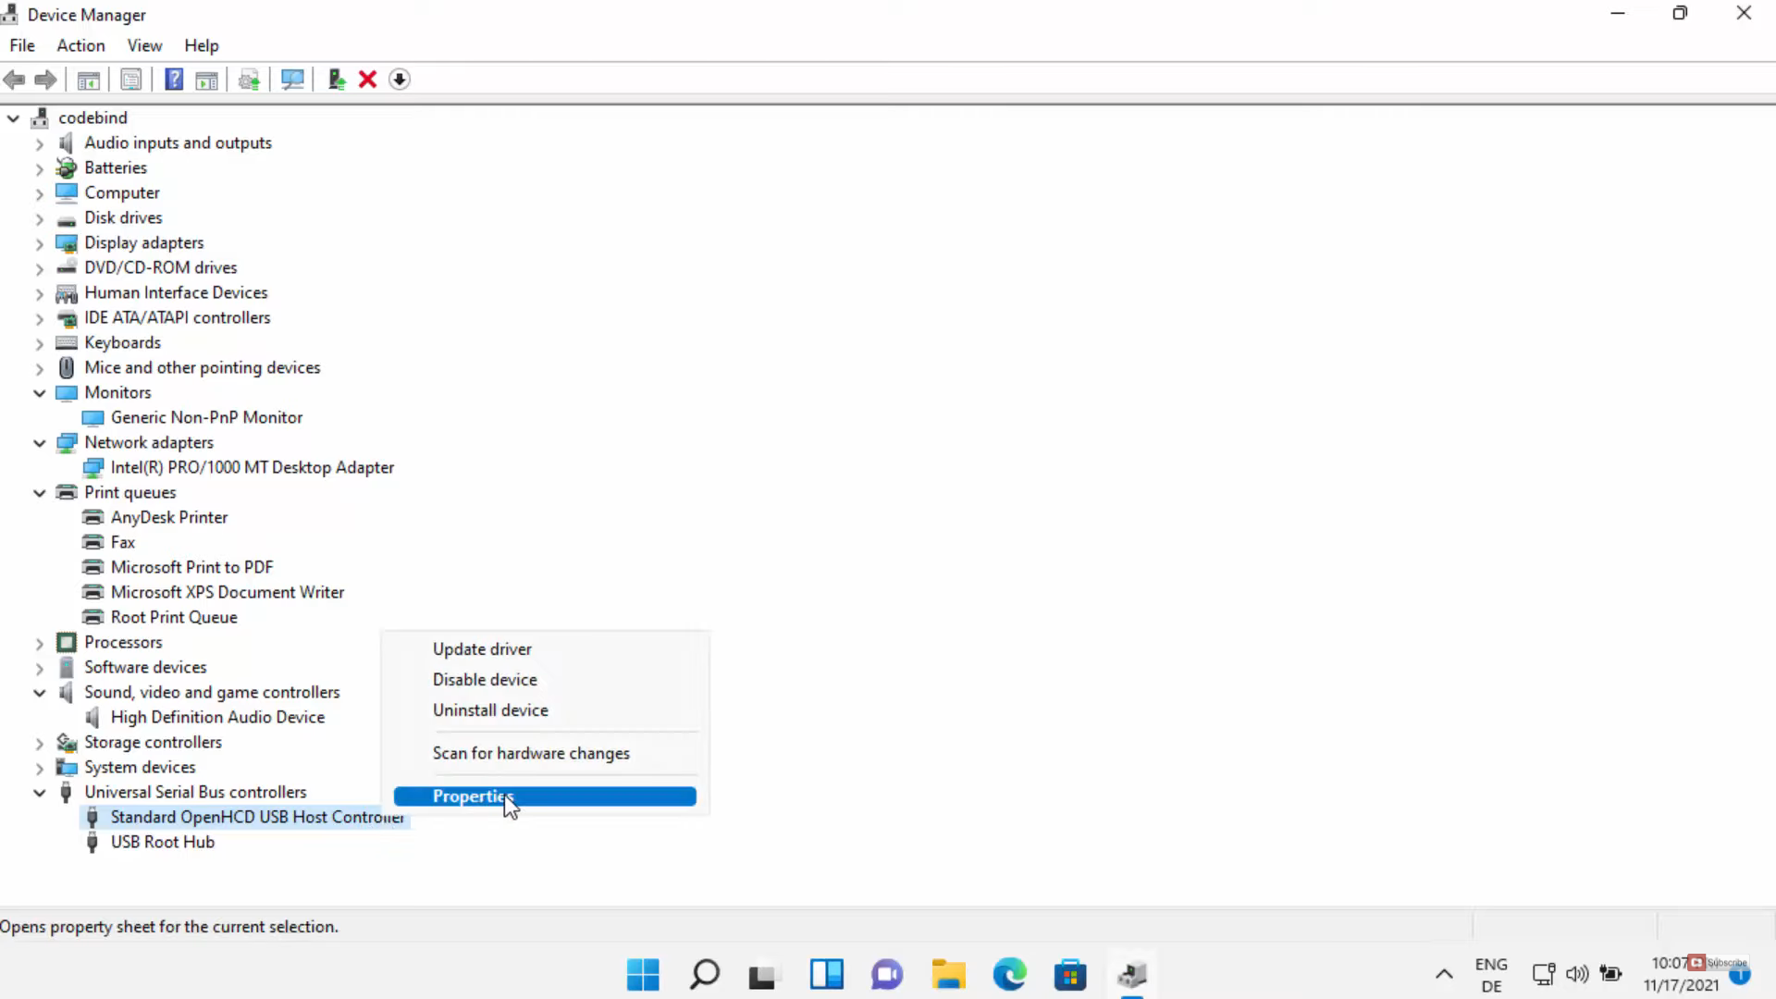Viewport: 1776px width, 999px height.
Task: Click the red X Uninstall device icon
Action: tap(367, 80)
